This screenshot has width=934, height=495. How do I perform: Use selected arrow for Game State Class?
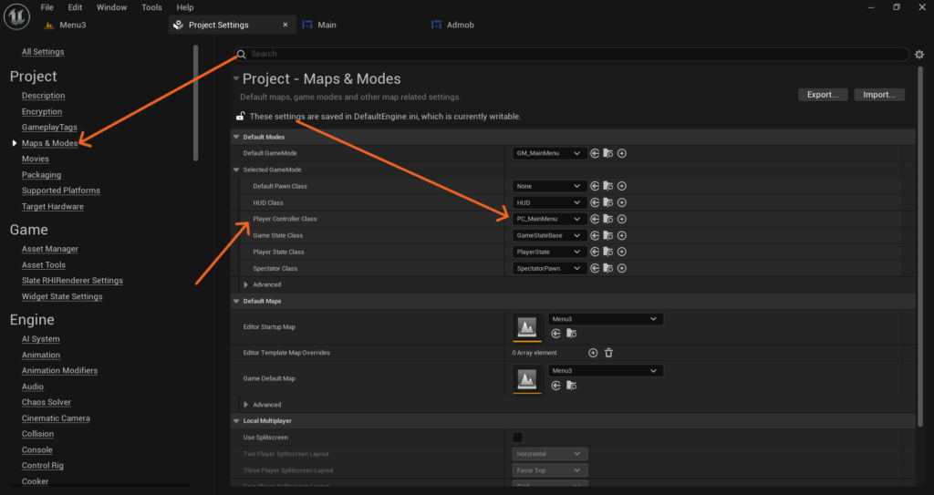coord(595,236)
